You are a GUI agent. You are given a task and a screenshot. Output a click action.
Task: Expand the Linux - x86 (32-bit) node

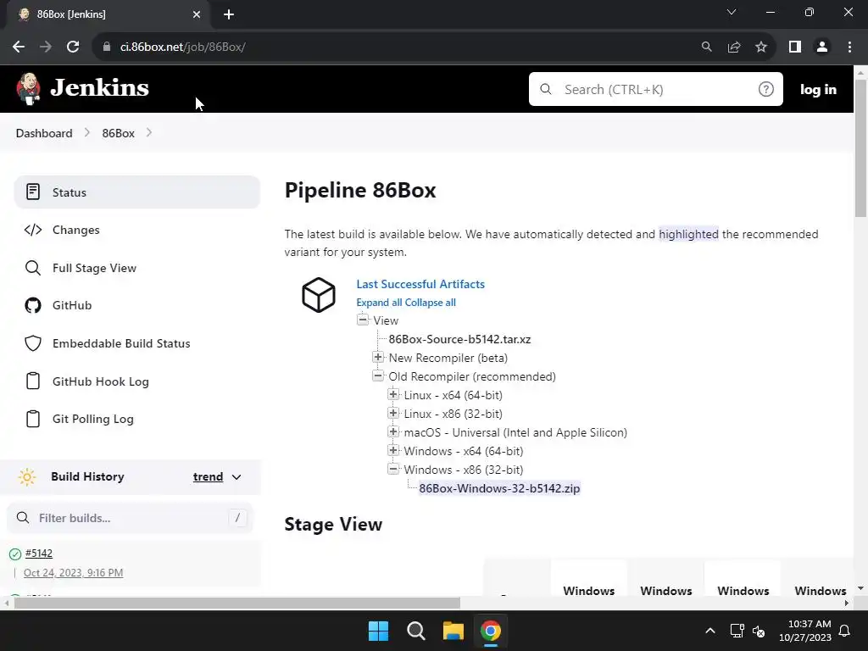tap(393, 413)
